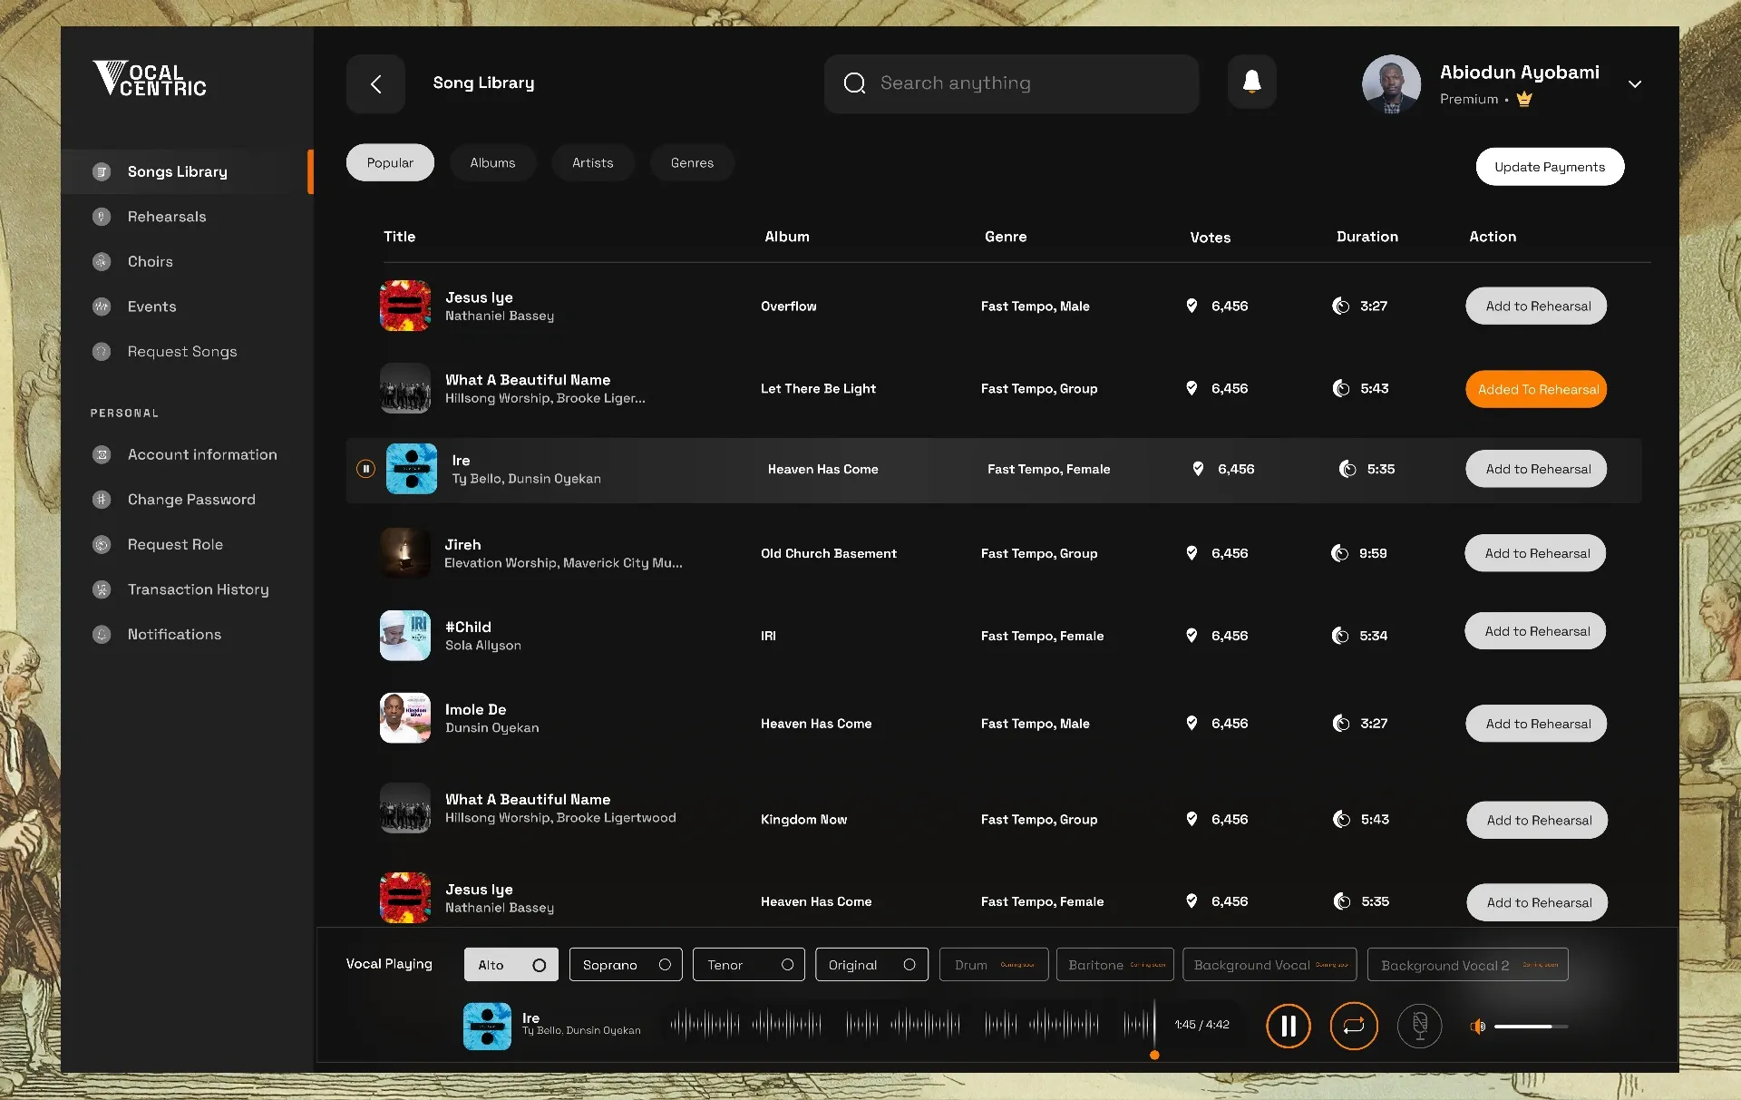Click the VocalCentric logo
Screen dimensions: 1741x1100
pyautogui.click(x=150, y=79)
